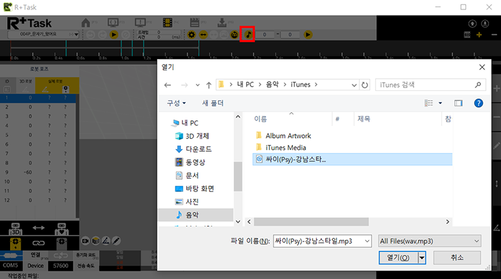The image size is (501, 279).
Task: Click the music note icon in toolbar
Action: [247, 34]
